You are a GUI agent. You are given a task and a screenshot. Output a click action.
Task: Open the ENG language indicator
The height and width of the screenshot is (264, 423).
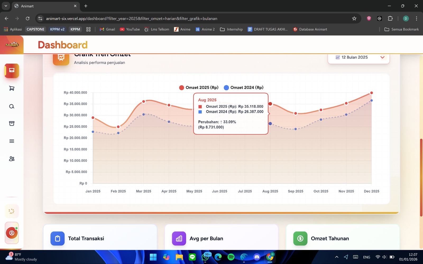click(x=367, y=257)
